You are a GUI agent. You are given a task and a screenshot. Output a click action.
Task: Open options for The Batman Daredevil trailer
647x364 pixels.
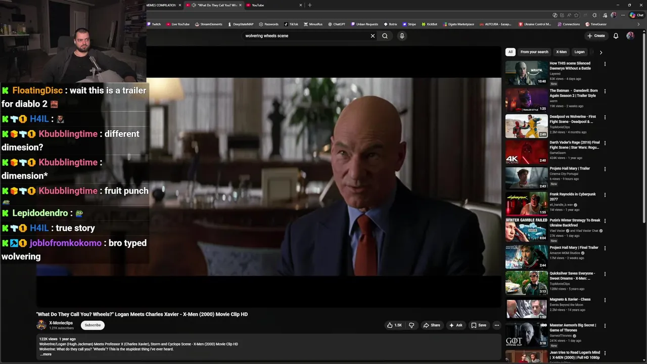pyautogui.click(x=605, y=92)
